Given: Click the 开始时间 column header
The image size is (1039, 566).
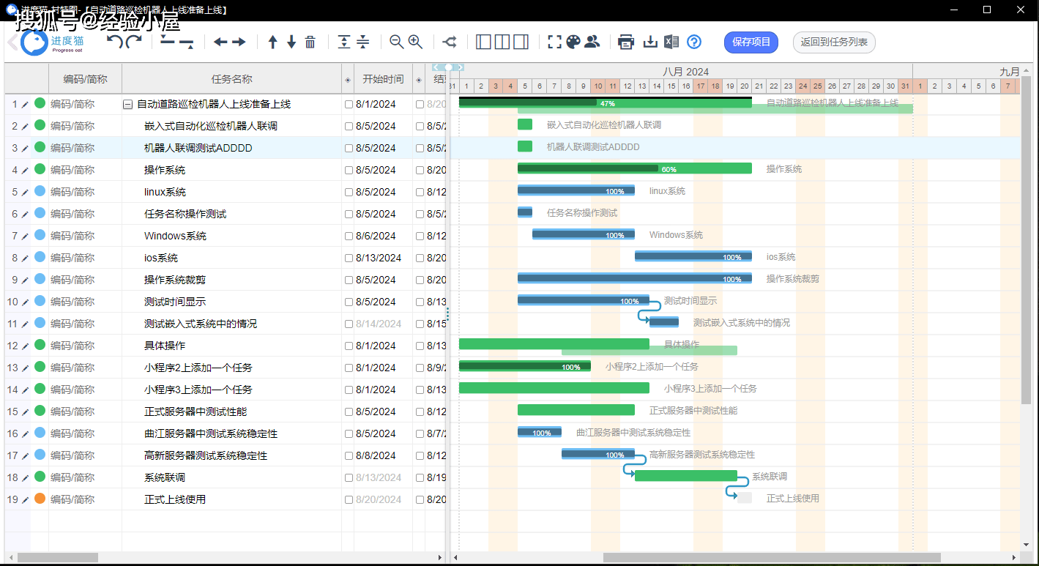Looking at the screenshot, I should [x=383, y=79].
